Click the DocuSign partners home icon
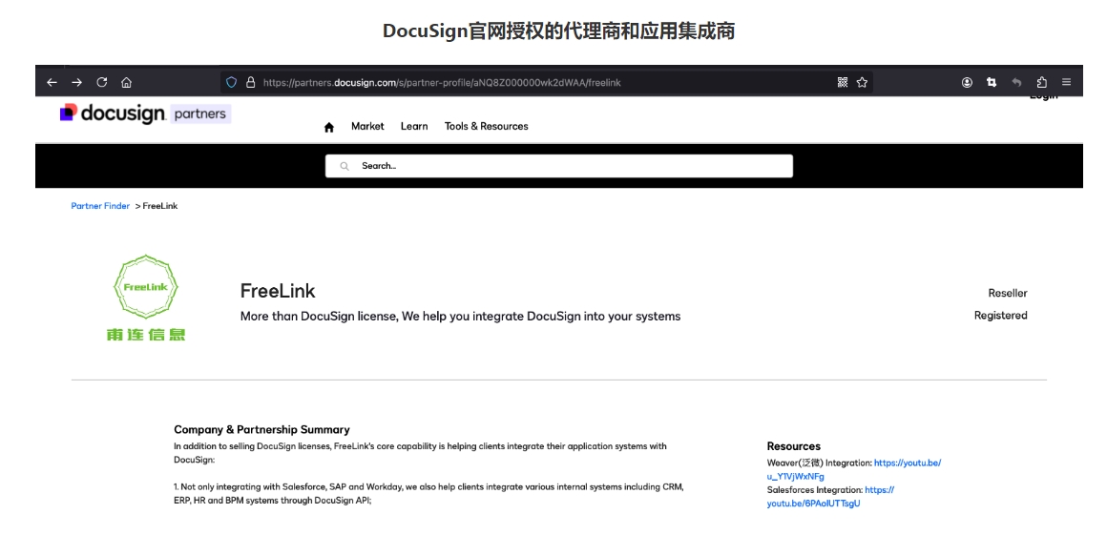This screenshot has width=1107, height=535. [329, 127]
